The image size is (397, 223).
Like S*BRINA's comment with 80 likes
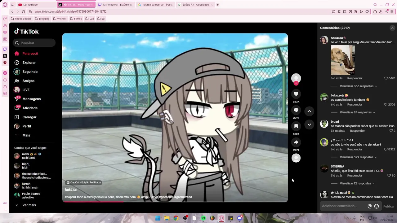(389, 176)
